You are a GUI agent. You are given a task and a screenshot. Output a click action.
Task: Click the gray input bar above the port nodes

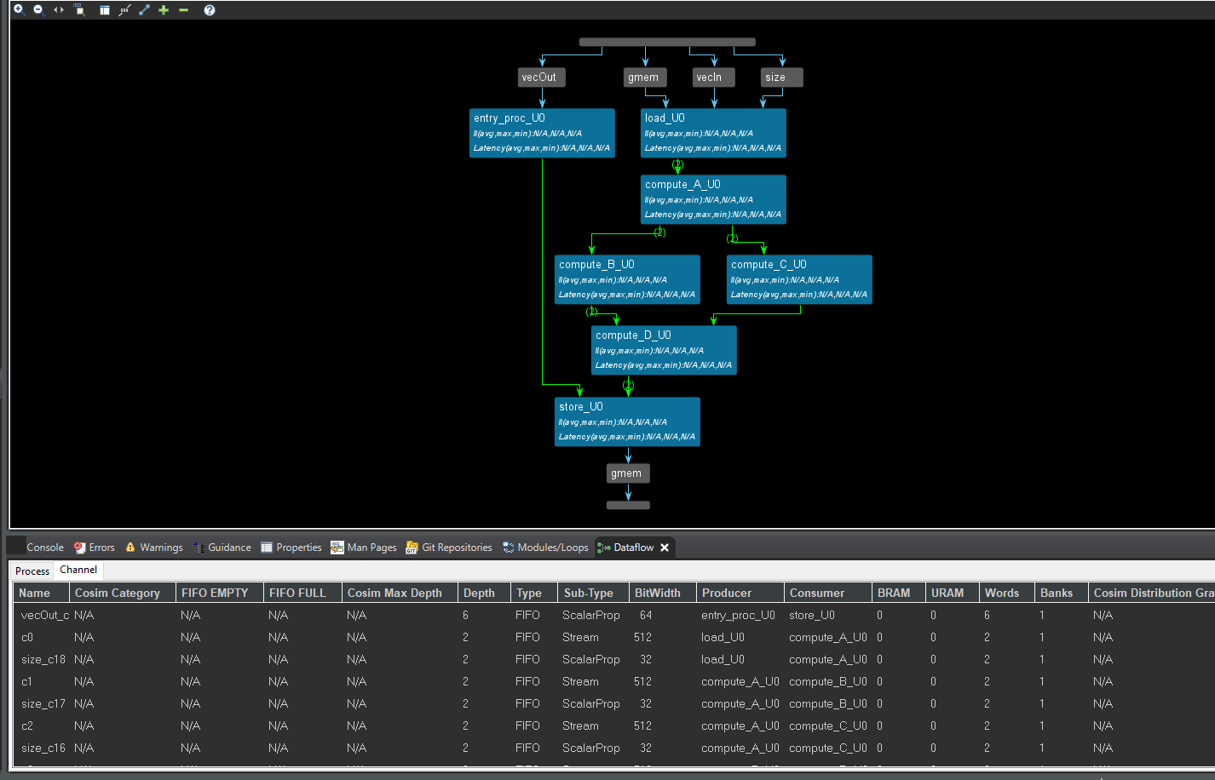[667, 42]
